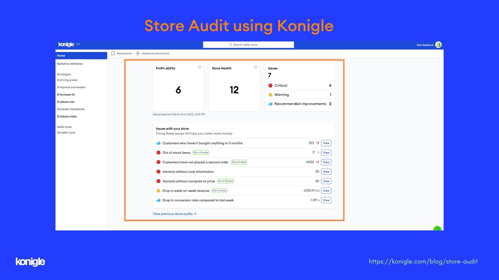
Task: Open the pricing power strategy
Action: point(67,80)
